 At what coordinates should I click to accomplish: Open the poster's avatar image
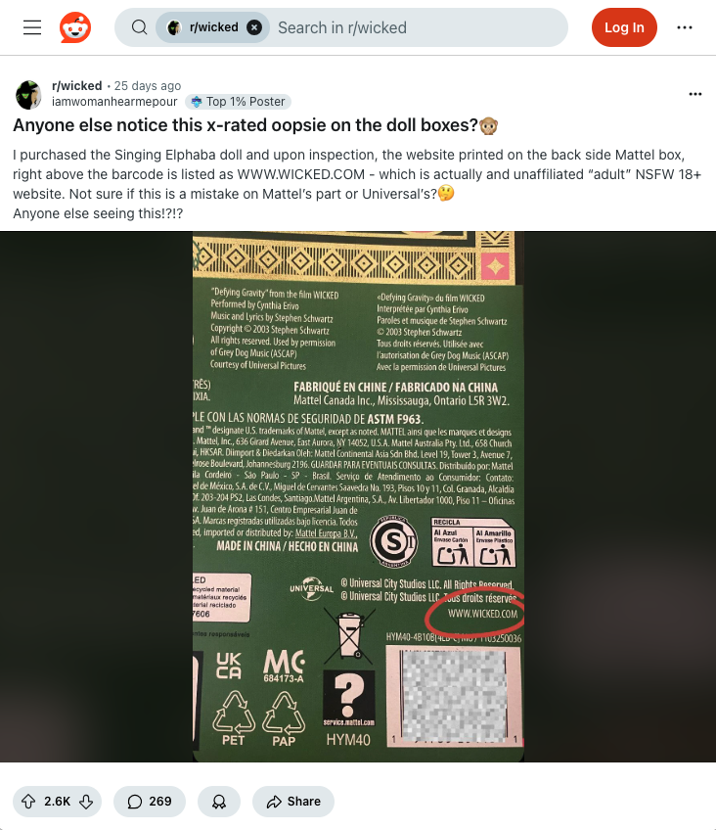click(x=28, y=95)
